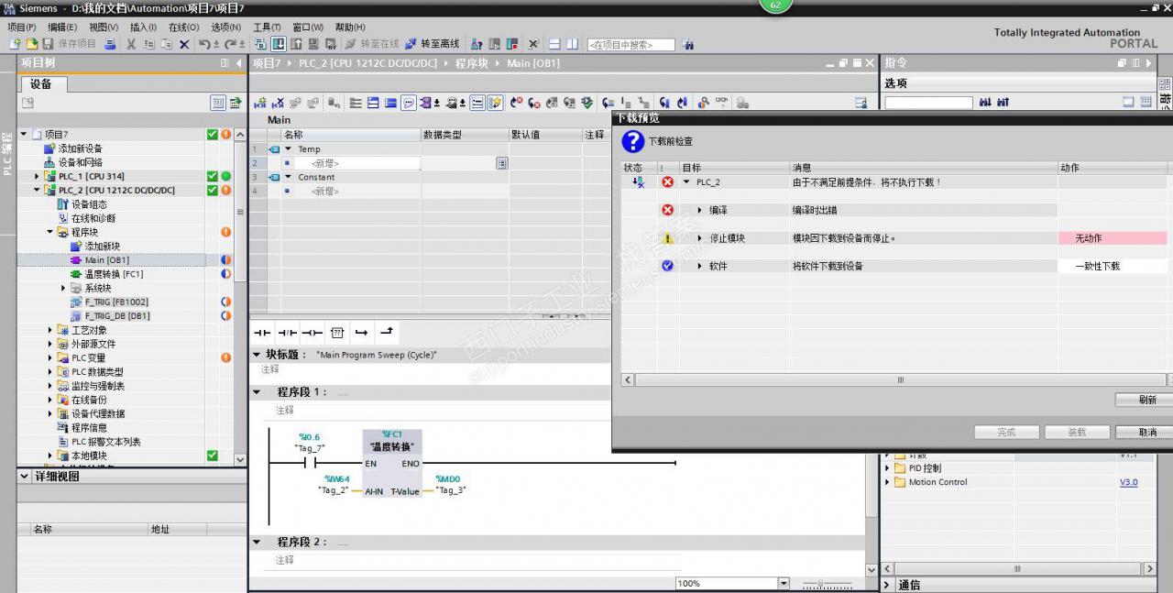Image resolution: width=1173 pixels, height=593 pixels.
Task: Open the 在线(O) menu
Action: (183, 27)
